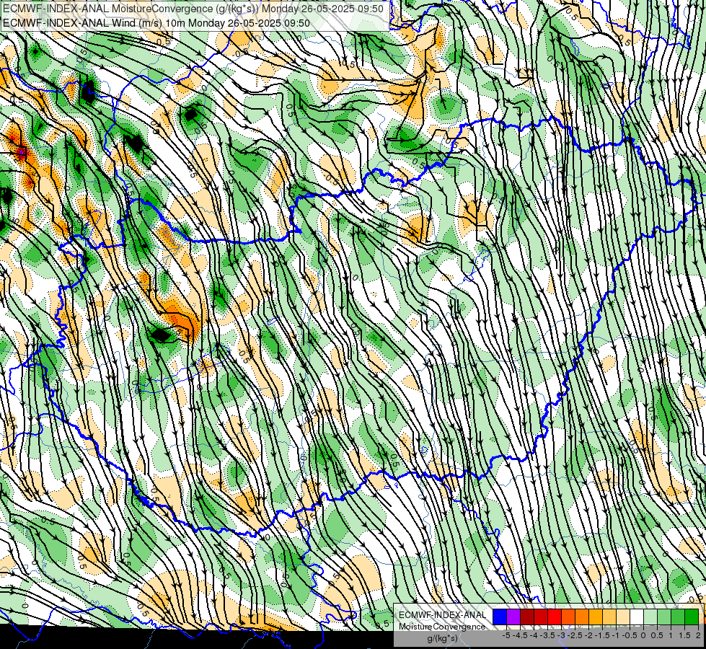Click the 2 value on legend scale
This screenshot has height=649, width=706.
click(698, 635)
